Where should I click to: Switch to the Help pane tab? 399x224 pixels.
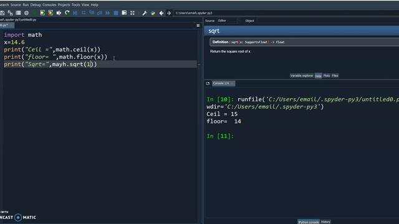coord(319,76)
